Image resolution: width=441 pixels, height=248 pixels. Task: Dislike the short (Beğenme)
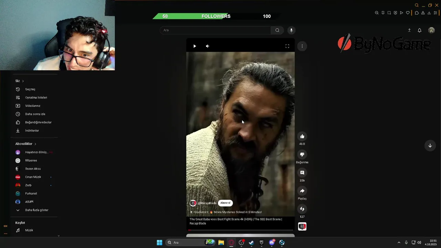(x=302, y=155)
